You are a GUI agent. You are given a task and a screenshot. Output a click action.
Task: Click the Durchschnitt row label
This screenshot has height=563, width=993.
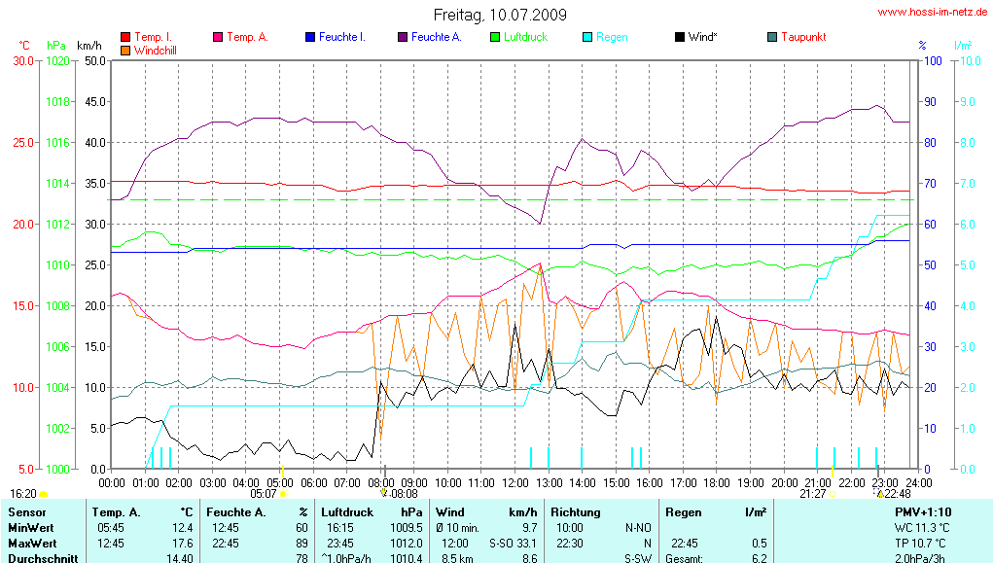42,557
